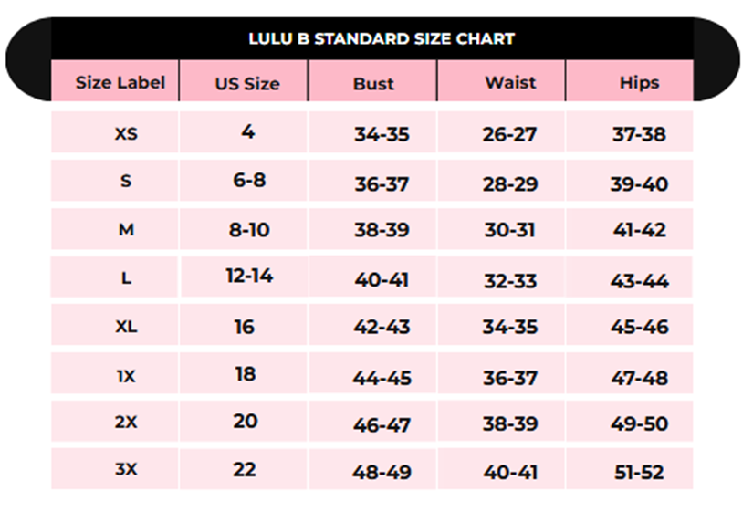The height and width of the screenshot is (512, 753).
Task: Click the hips 37-38 cell
Action: [x=639, y=135]
